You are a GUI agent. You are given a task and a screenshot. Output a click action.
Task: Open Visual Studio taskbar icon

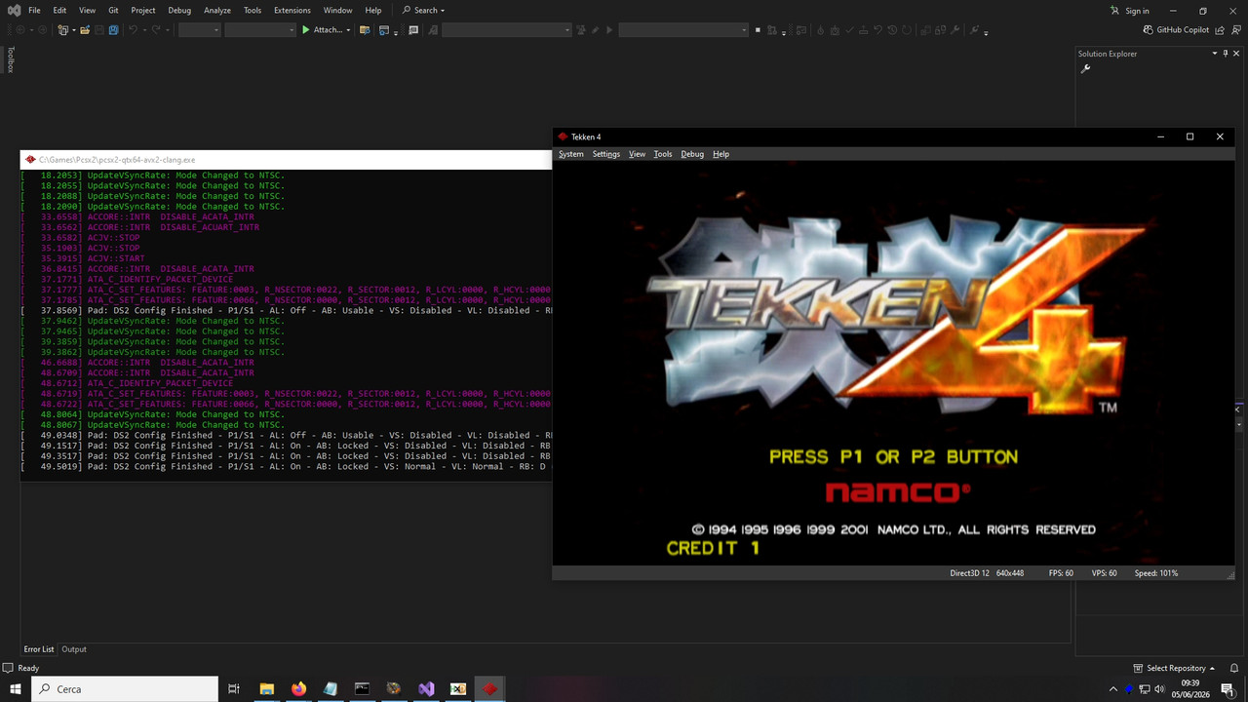click(x=426, y=689)
